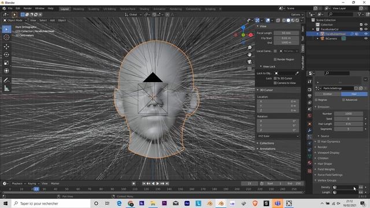This screenshot has height=208, width=370.
Task: Open the Particle properties tab icon
Action: click(310, 137)
